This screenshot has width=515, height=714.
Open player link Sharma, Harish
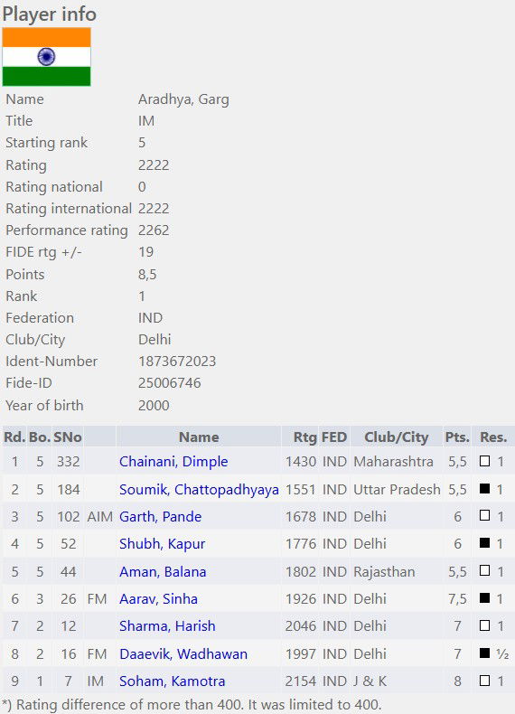[167, 625]
